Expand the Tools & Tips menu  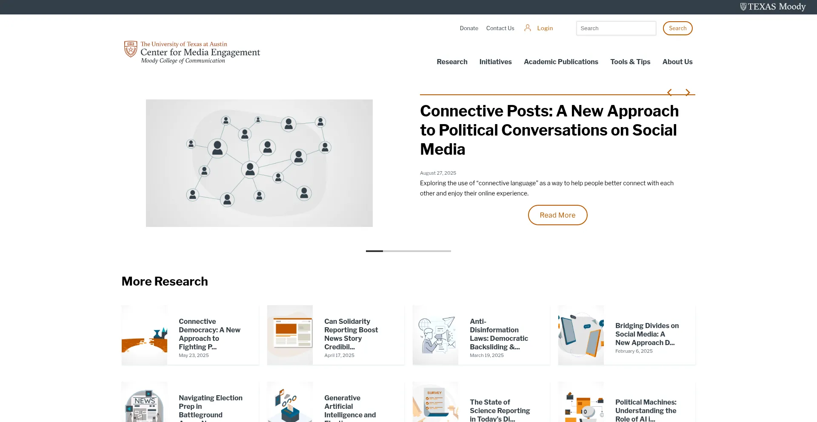(x=630, y=62)
